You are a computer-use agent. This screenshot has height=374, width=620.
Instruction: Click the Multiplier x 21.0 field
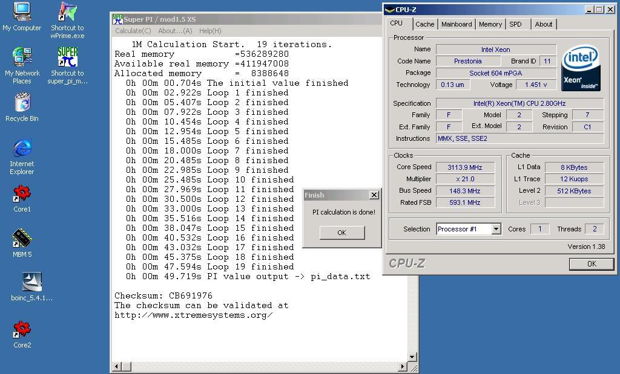465,179
